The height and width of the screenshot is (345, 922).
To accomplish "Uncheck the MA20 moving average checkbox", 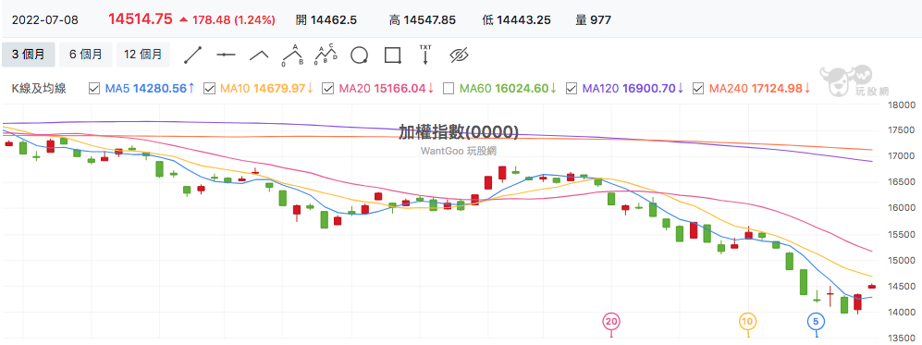I will click(328, 89).
